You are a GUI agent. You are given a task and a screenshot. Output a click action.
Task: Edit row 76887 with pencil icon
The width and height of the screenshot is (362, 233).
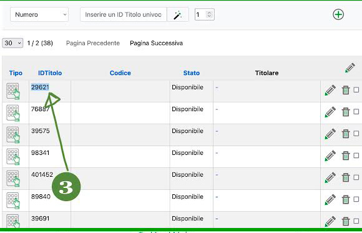click(330, 112)
